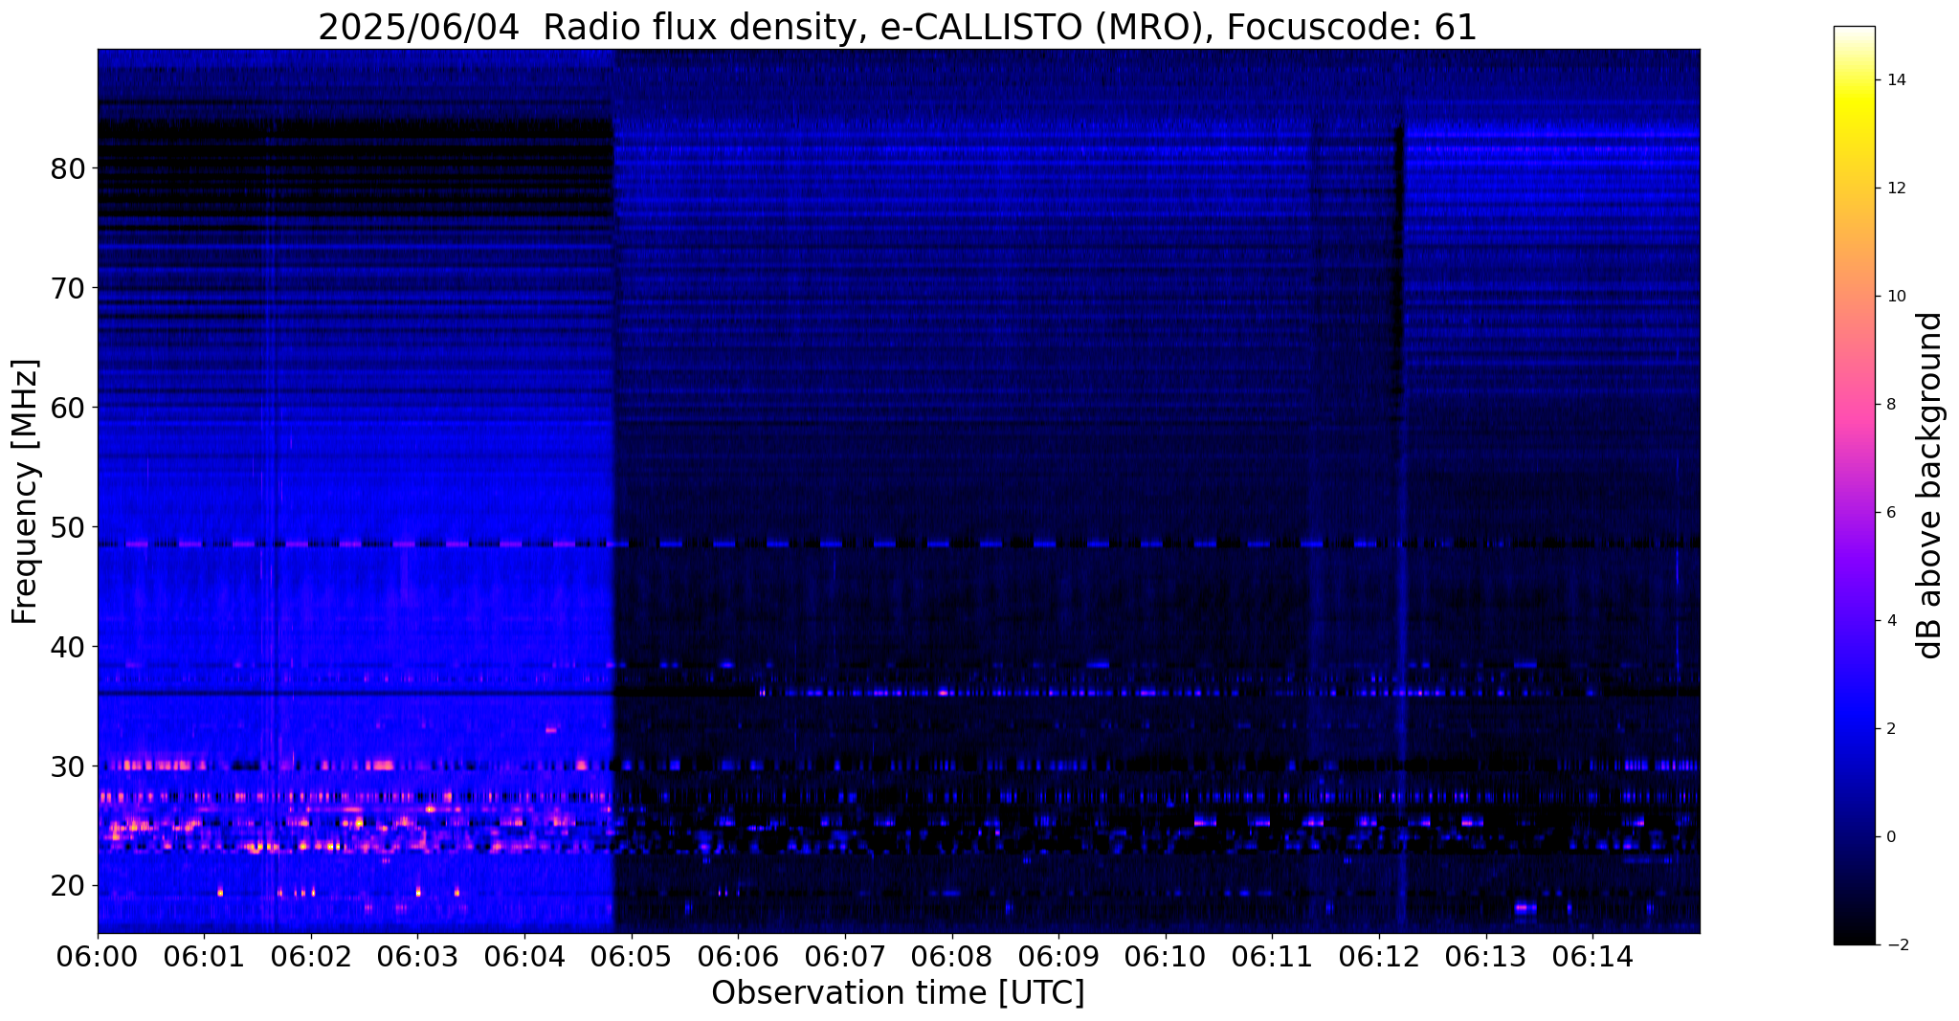Click the 06:10 time tick label
The width and height of the screenshot is (1959, 1021).
1166,956
